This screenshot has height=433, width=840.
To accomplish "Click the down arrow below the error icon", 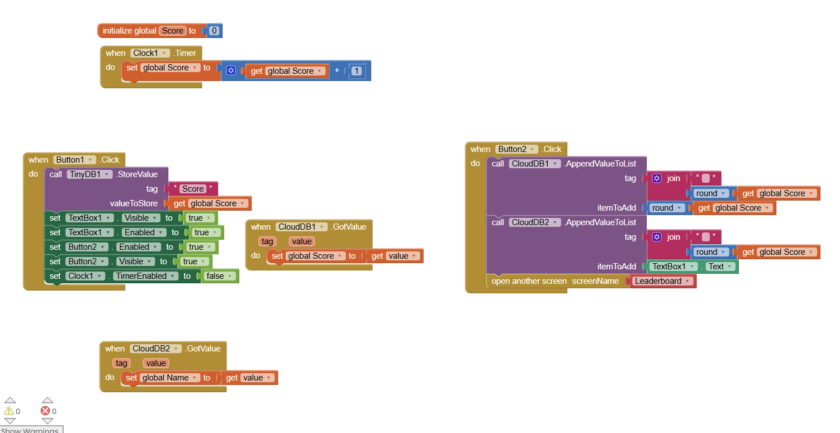I will [47, 421].
